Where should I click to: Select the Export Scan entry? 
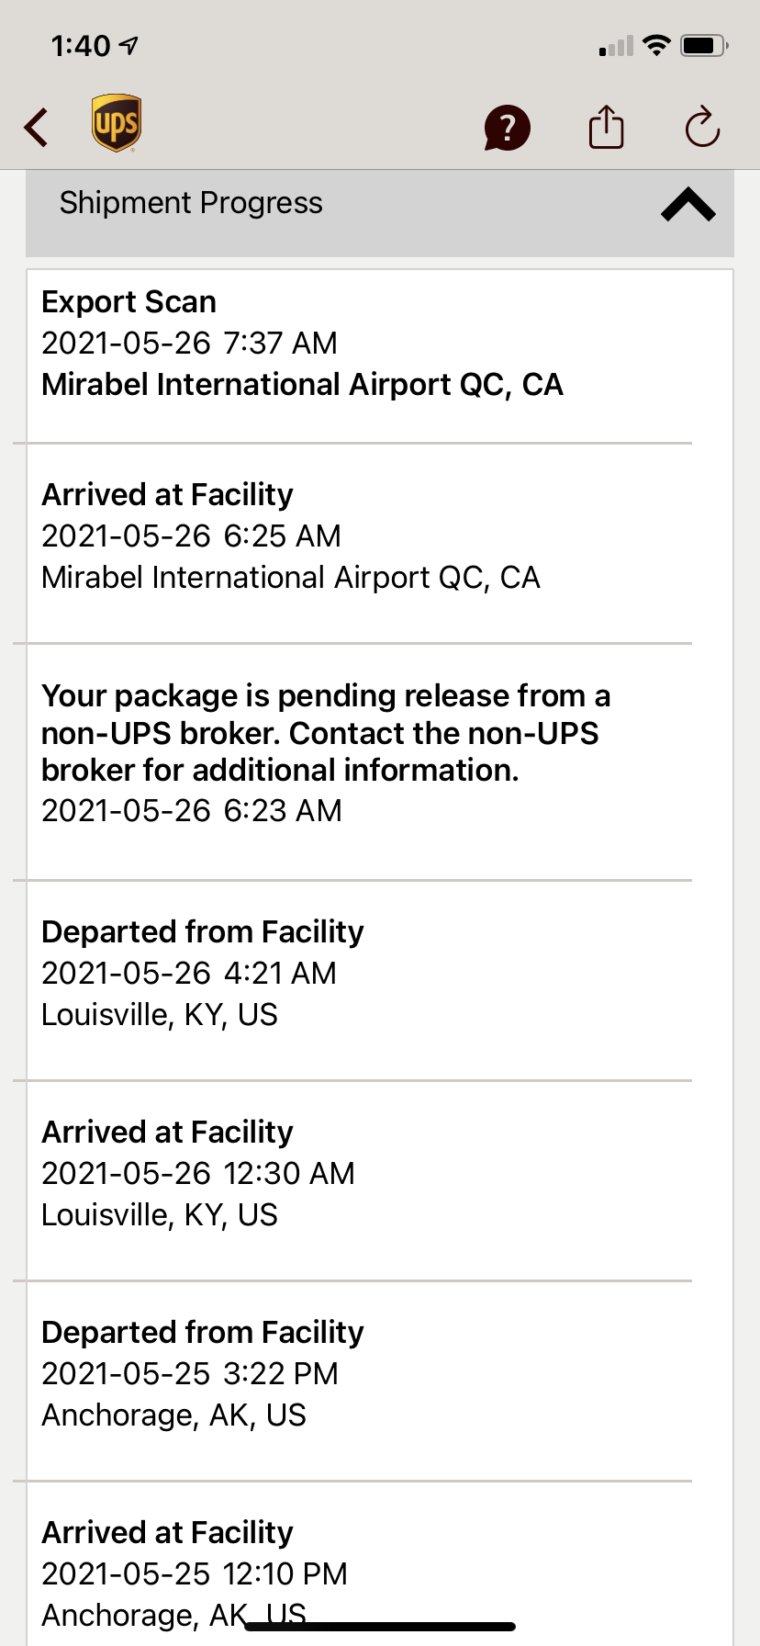pyautogui.click(x=359, y=356)
